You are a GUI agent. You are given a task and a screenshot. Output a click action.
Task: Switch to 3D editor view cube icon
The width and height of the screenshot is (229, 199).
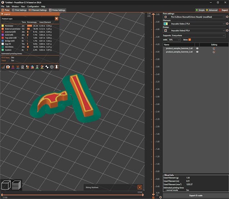tap(6, 185)
